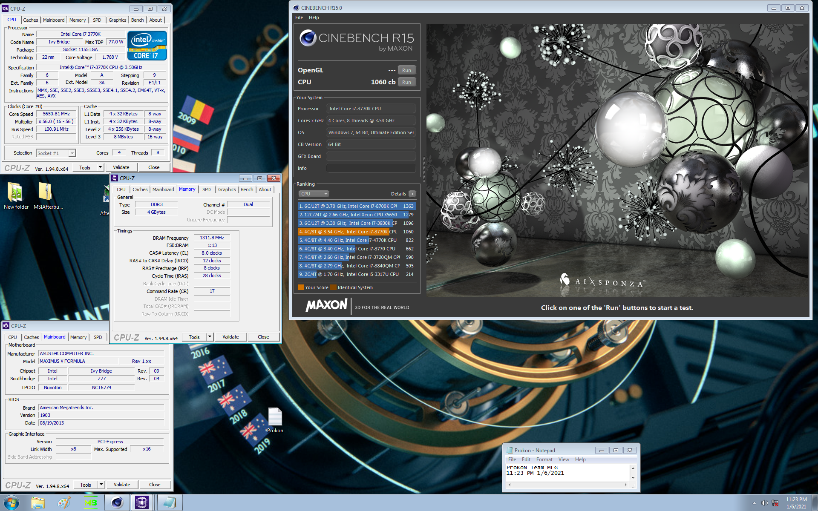Click the title bar icon of the CPU-Z Mainboard window
The width and height of the screenshot is (818, 511).
tap(6, 326)
